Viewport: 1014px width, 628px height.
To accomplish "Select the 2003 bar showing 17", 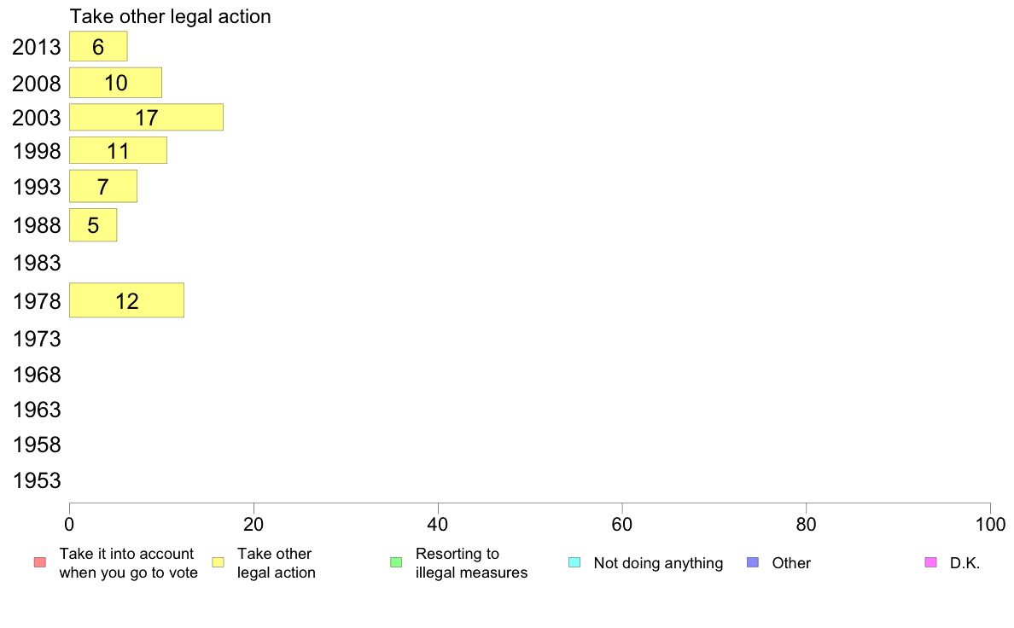I will (146, 117).
